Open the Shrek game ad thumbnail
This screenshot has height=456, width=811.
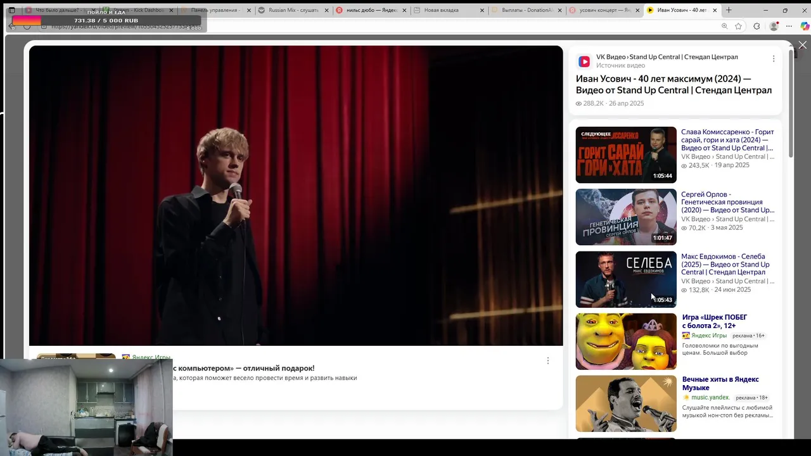(x=626, y=341)
